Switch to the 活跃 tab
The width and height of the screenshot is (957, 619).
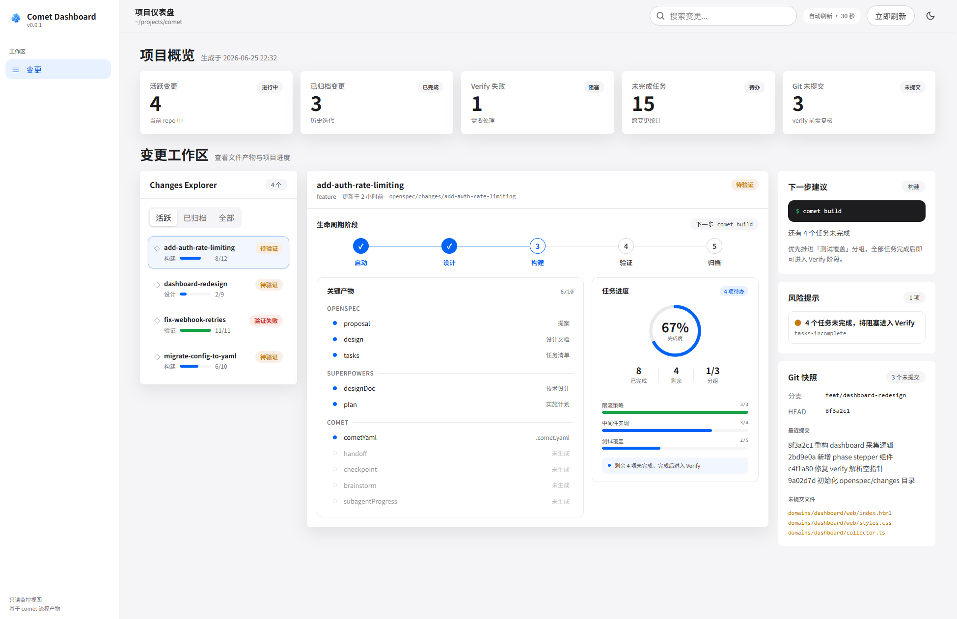164,218
